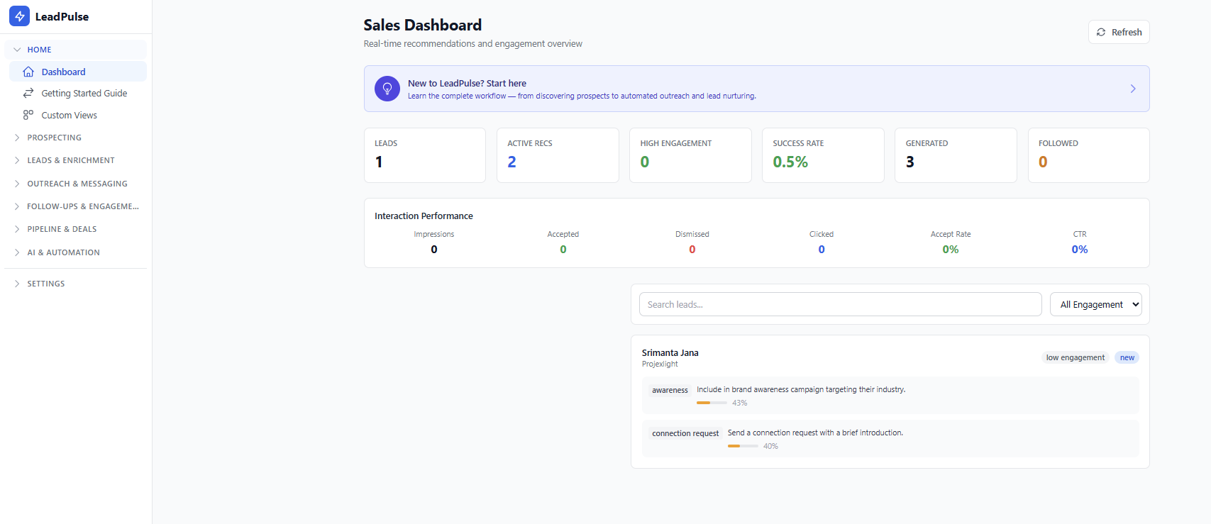Expand the FOLLOW-UPS & ENGAGEMENT section
Screen dimensions: 1211x524
(x=75, y=206)
